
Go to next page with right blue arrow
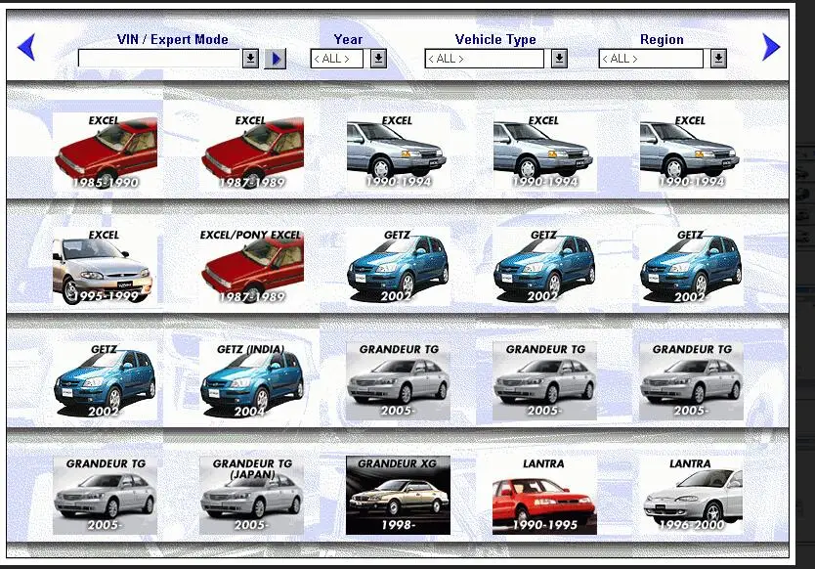(771, 47)
